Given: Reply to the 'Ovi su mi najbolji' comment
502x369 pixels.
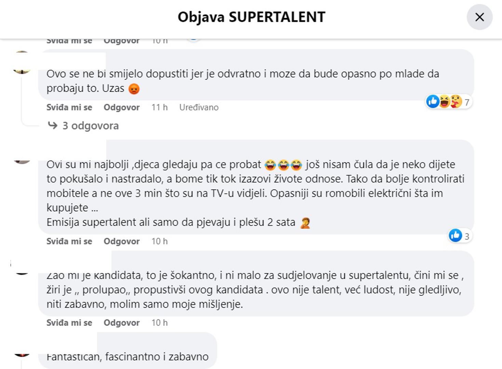Looking at the screenshot, I should (122, 241).
